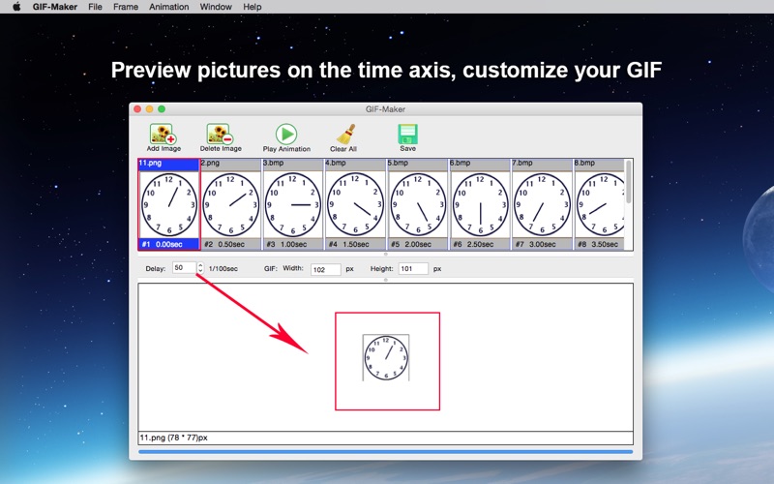This screenshot has width=774, height=484.
Task: Click into the Delay input field
Action: coord(184,268)
